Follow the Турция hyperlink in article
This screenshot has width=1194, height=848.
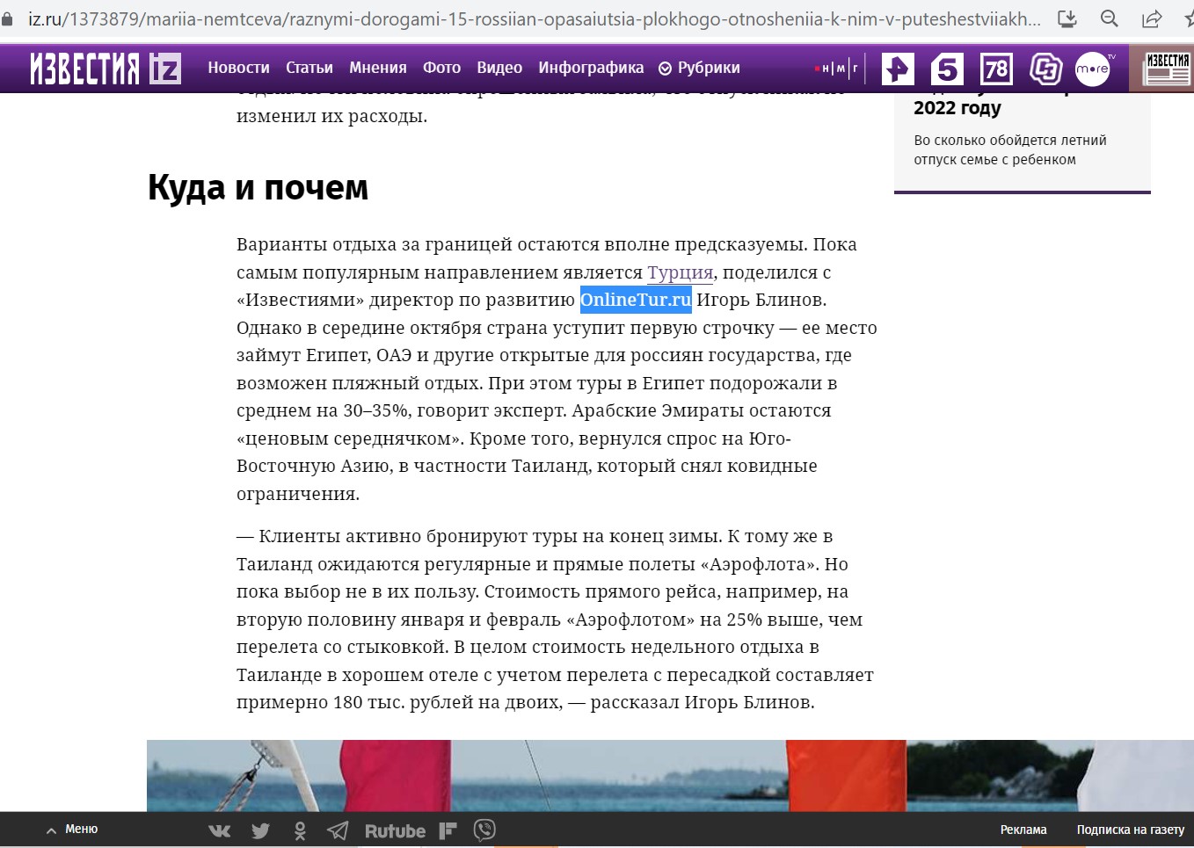pyautogui.click(x=680, y=272)
